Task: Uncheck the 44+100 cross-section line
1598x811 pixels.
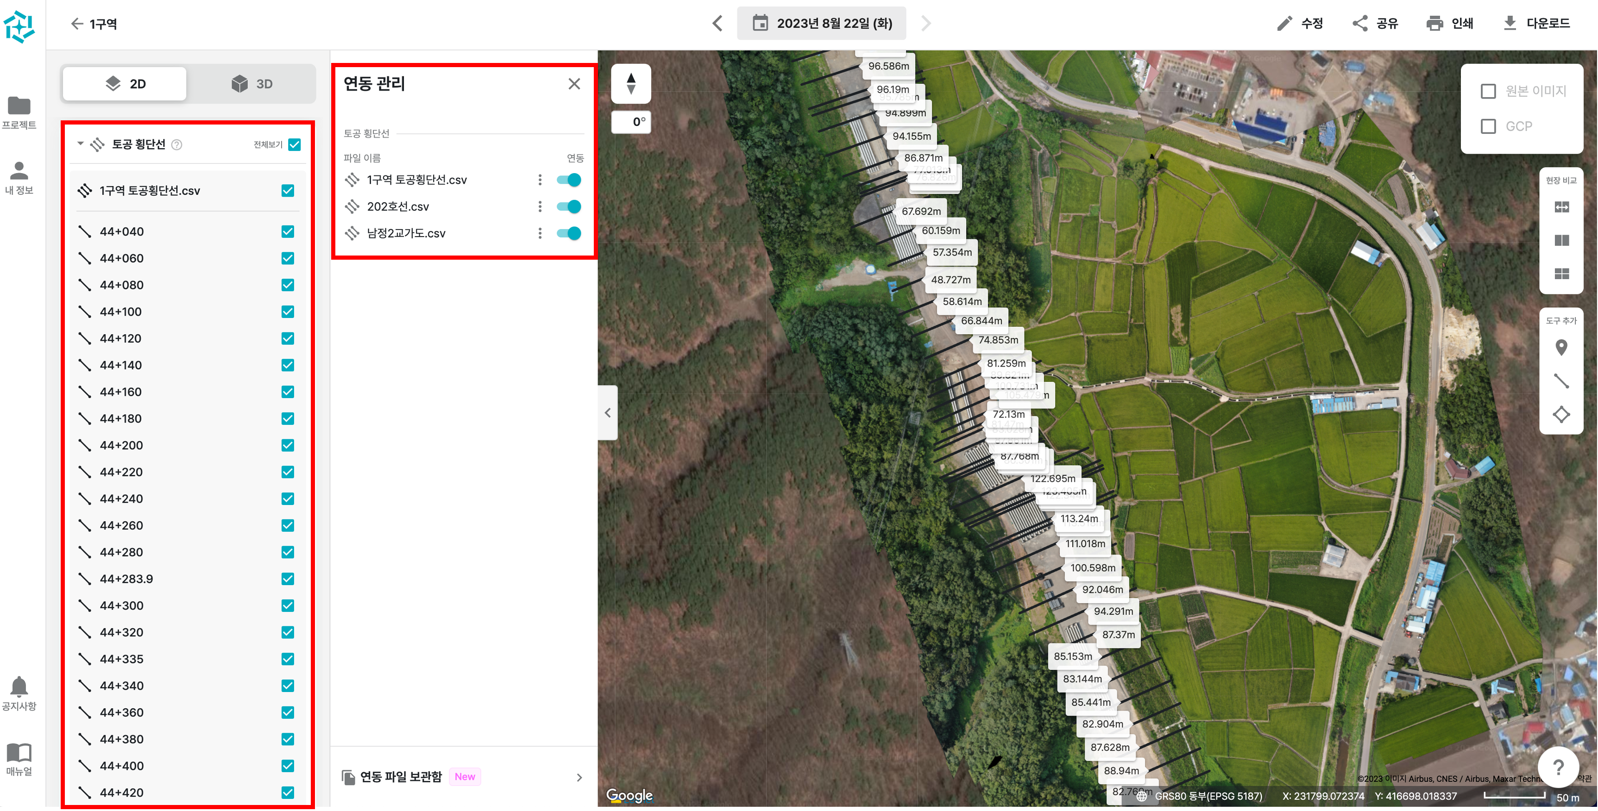Action: 287,312
